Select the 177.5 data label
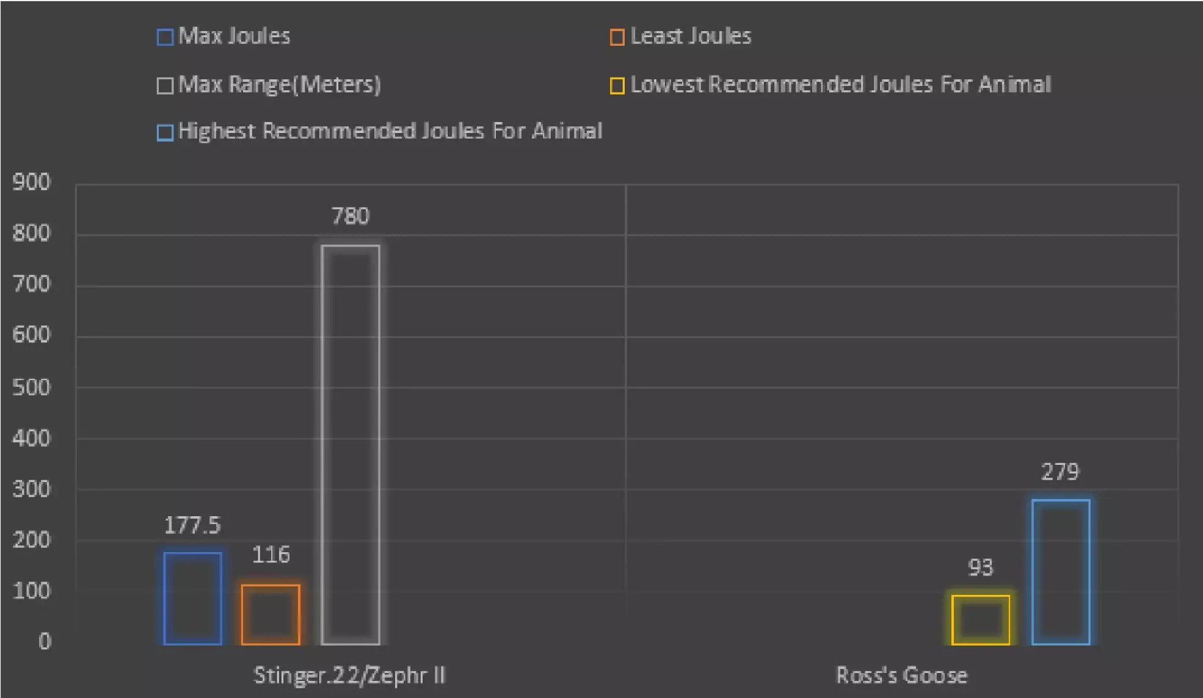The width and height of the screenshot is (1203, 698). pyautogui.click(x=192, y=525)
